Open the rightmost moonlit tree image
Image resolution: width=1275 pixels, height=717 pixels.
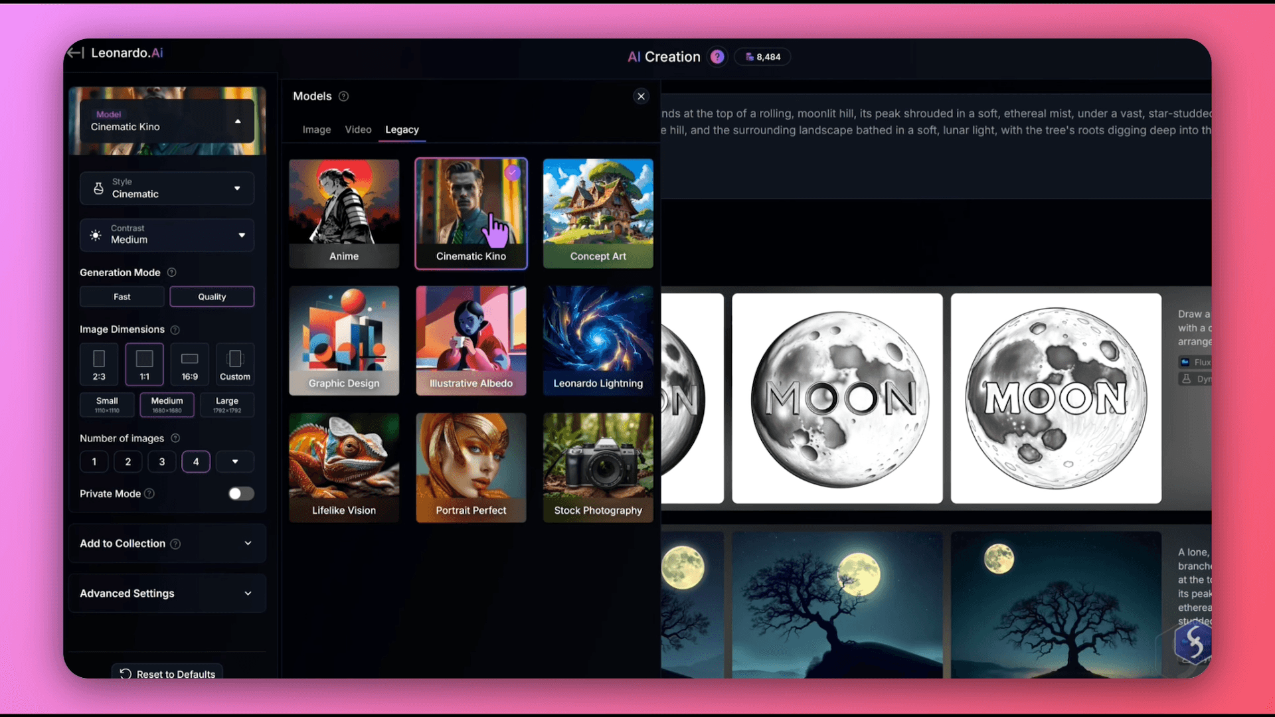coord(1056,604)
